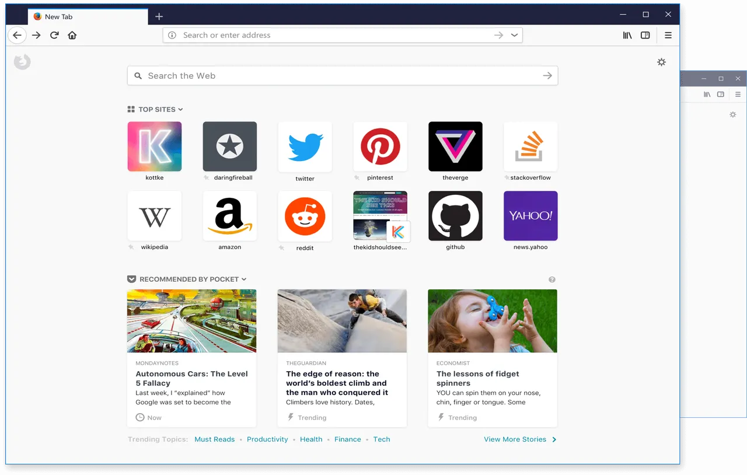Open Must Reads trending topic
This screenshot has height=475, width=747.
tap(215, 439)
